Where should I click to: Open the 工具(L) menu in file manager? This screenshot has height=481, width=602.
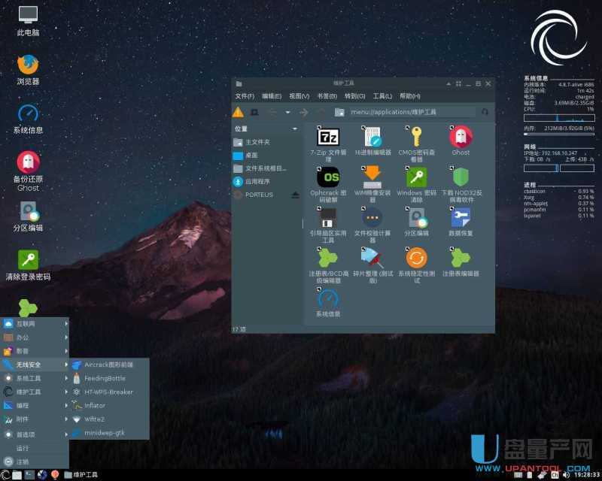382,96
